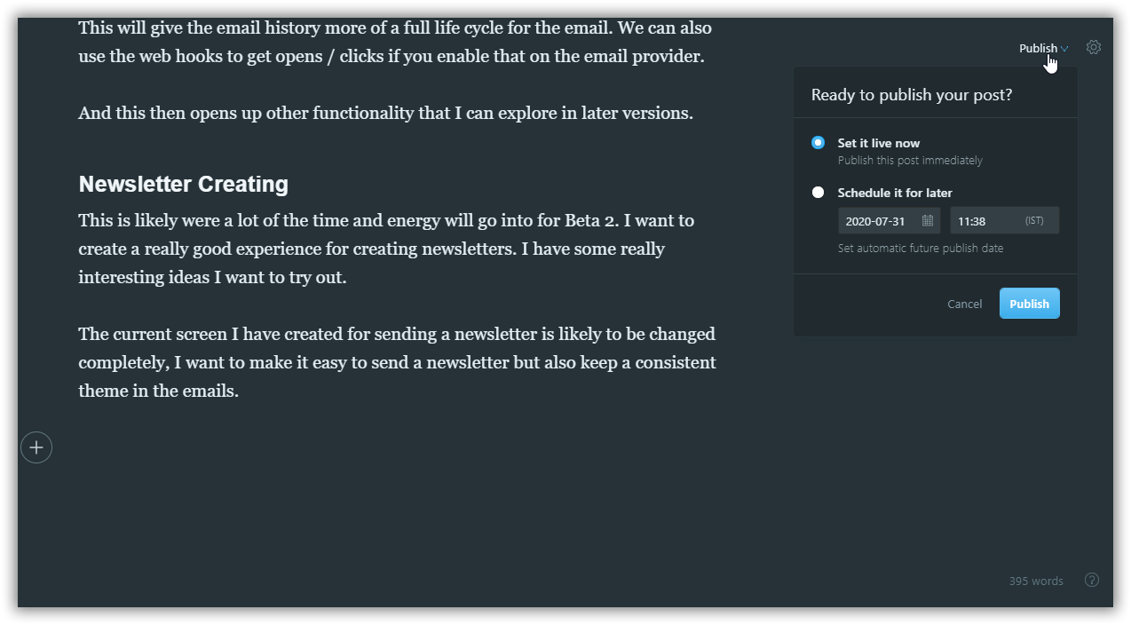Click the 11:38 time input field
The image size is (1131, 625).
(1005, 221)
